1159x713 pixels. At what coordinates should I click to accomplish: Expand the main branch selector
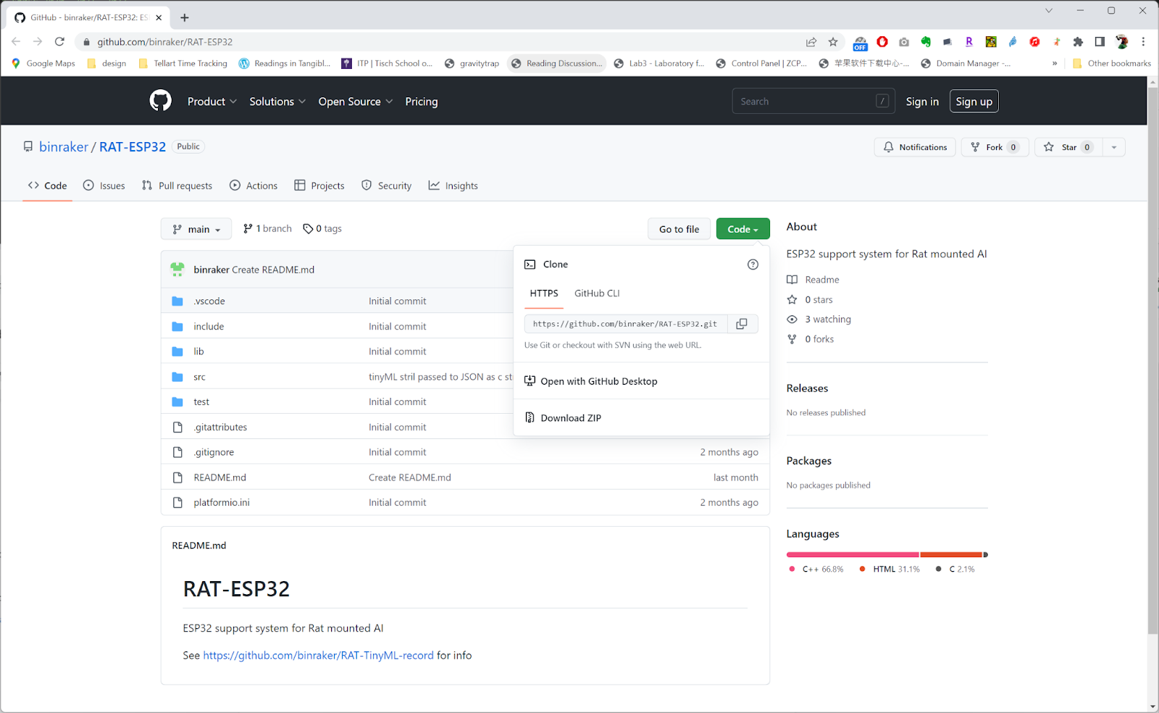[x=196, y=229]
